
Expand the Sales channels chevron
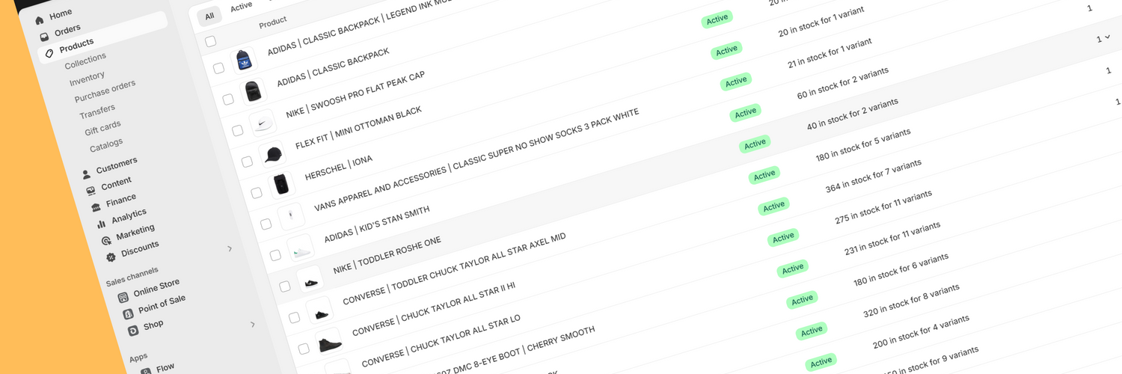pos(230,248)
